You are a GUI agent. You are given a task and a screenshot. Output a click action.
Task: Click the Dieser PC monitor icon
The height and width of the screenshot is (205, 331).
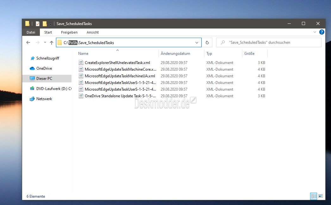click(x=32, y=78)
